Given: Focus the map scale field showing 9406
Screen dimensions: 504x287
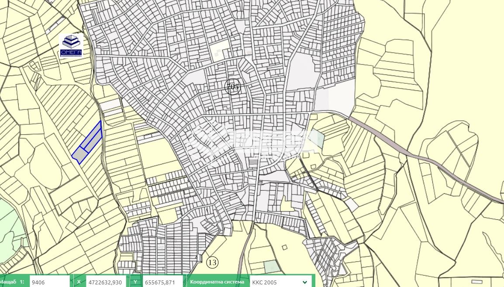Looking at the screenshot, I should point(49,282).
